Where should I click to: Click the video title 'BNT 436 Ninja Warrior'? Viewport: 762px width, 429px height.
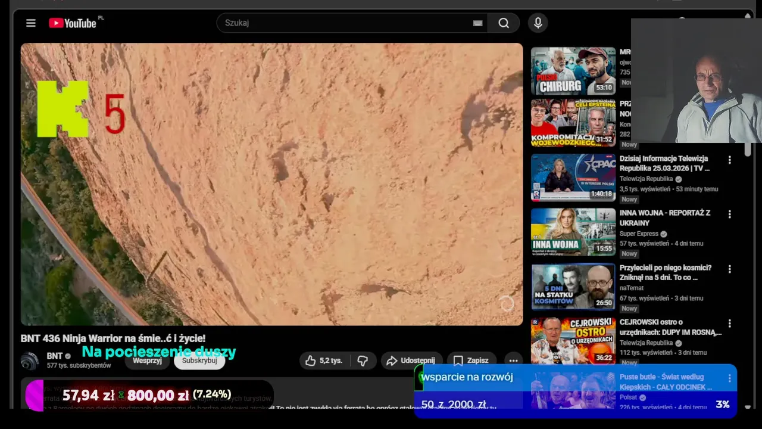(x=113, y=338)
